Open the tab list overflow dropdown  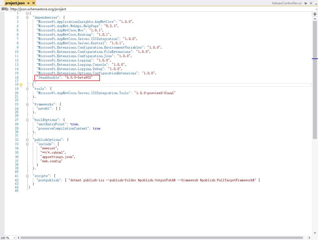tap(316, 3)
